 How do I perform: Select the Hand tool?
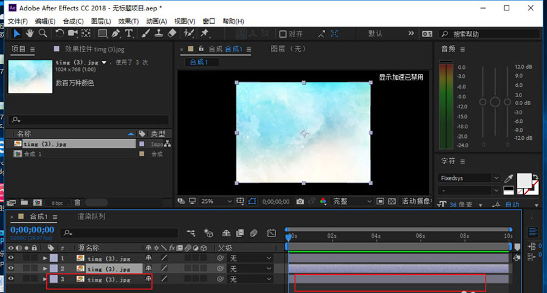pos(30,33)
